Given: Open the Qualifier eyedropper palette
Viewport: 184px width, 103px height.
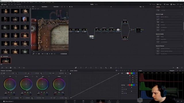Looking at the screenshot, I should pos(86,68).
